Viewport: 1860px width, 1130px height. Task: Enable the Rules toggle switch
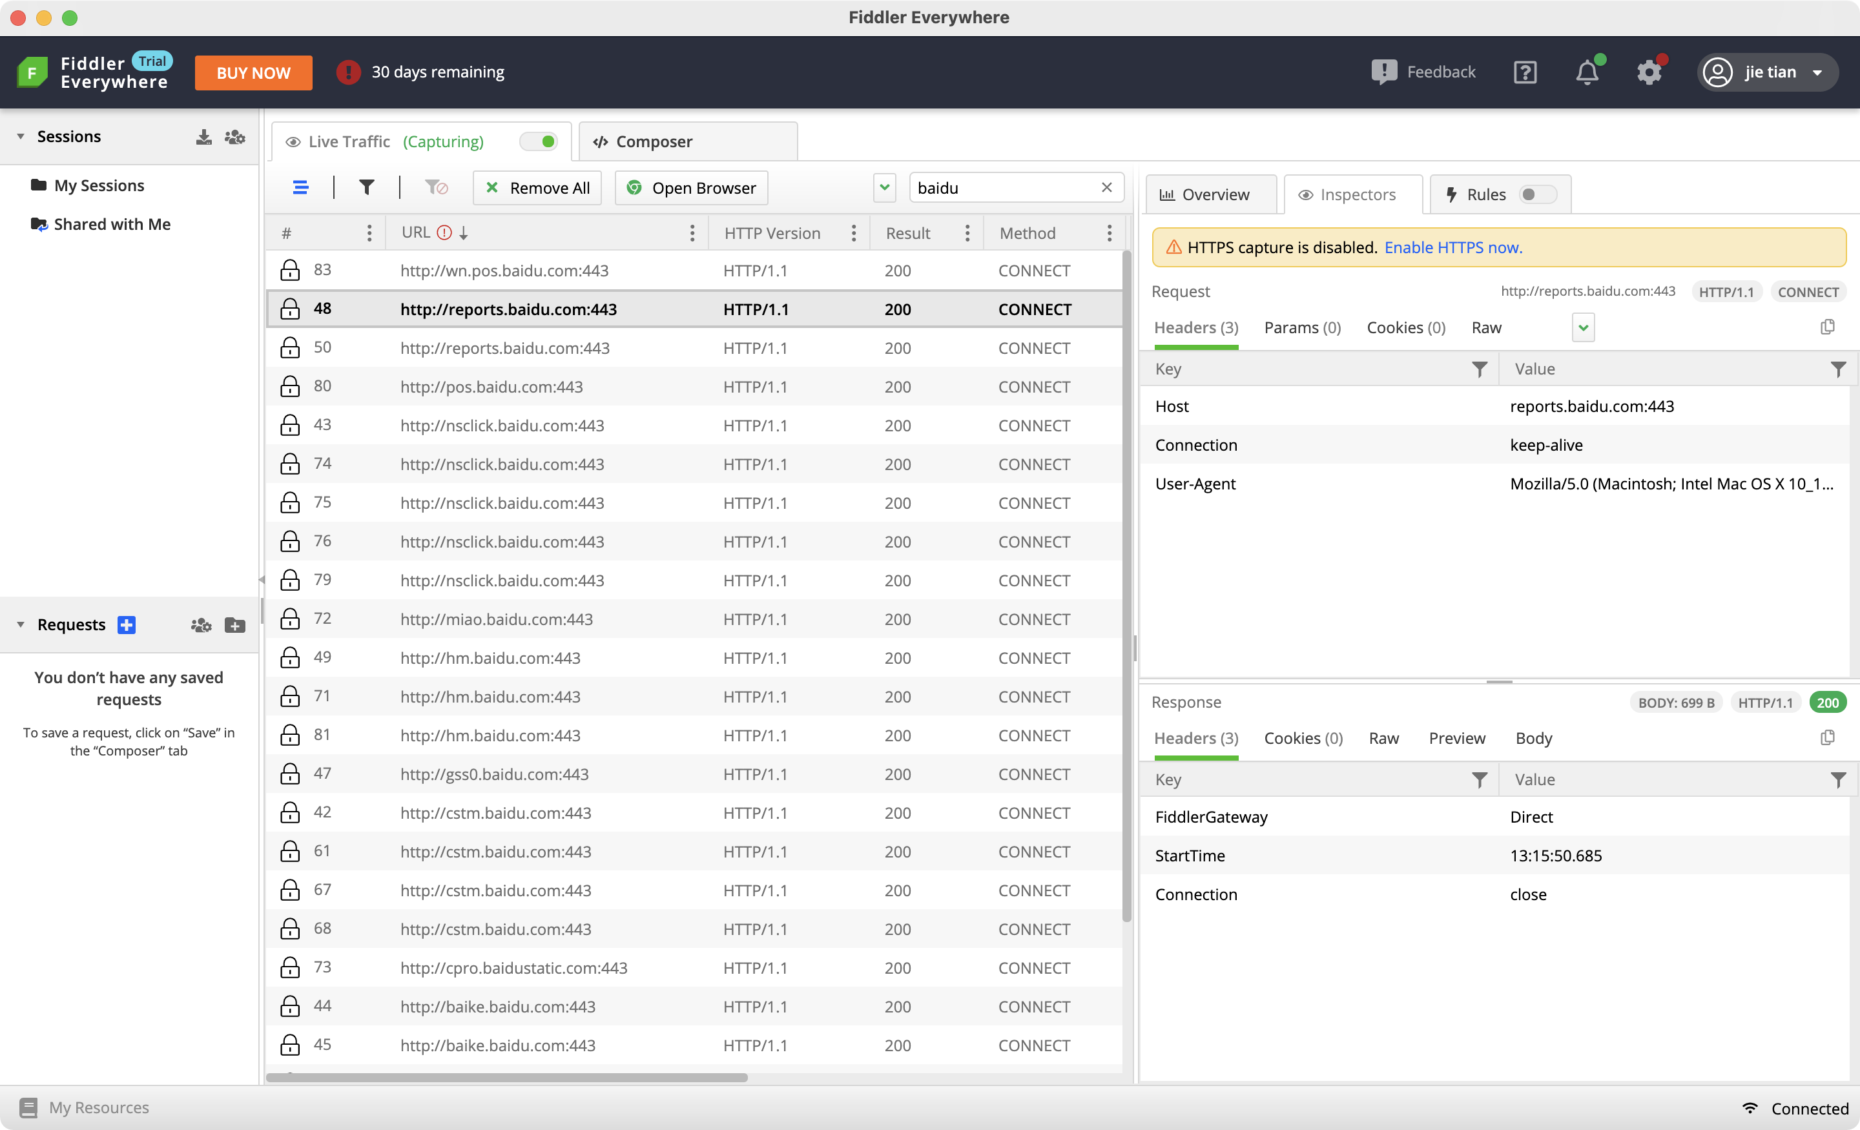[x=1537, y=194]
